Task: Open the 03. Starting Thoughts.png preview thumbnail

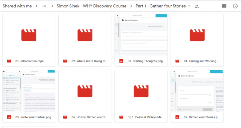Action: [141, 35]
